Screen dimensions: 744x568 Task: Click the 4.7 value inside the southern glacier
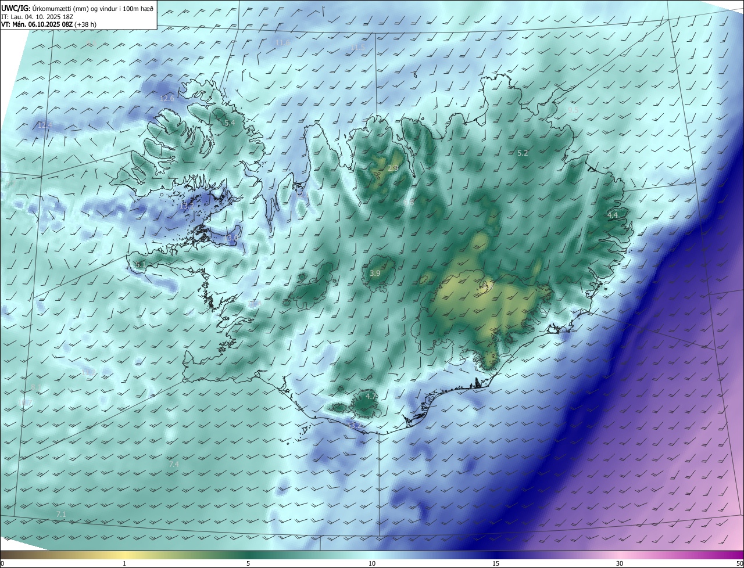tap(371, 397)
